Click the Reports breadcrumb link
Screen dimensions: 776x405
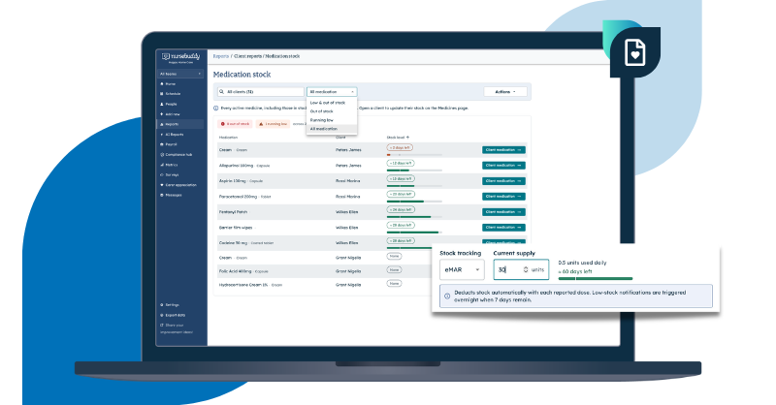(221, 56)
